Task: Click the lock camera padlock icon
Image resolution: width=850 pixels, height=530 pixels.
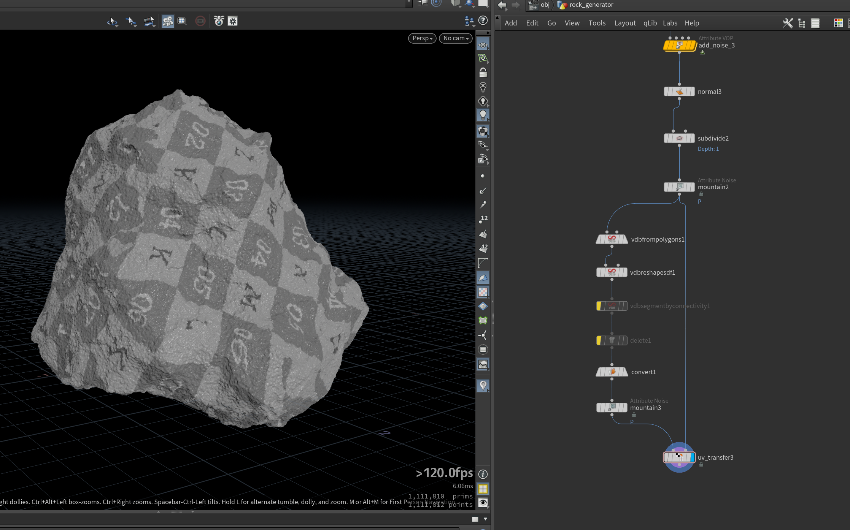Action: coord(483,72)
